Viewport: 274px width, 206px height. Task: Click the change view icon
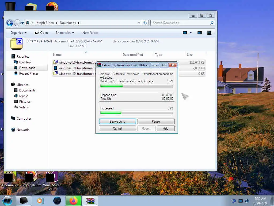point(185,33)
